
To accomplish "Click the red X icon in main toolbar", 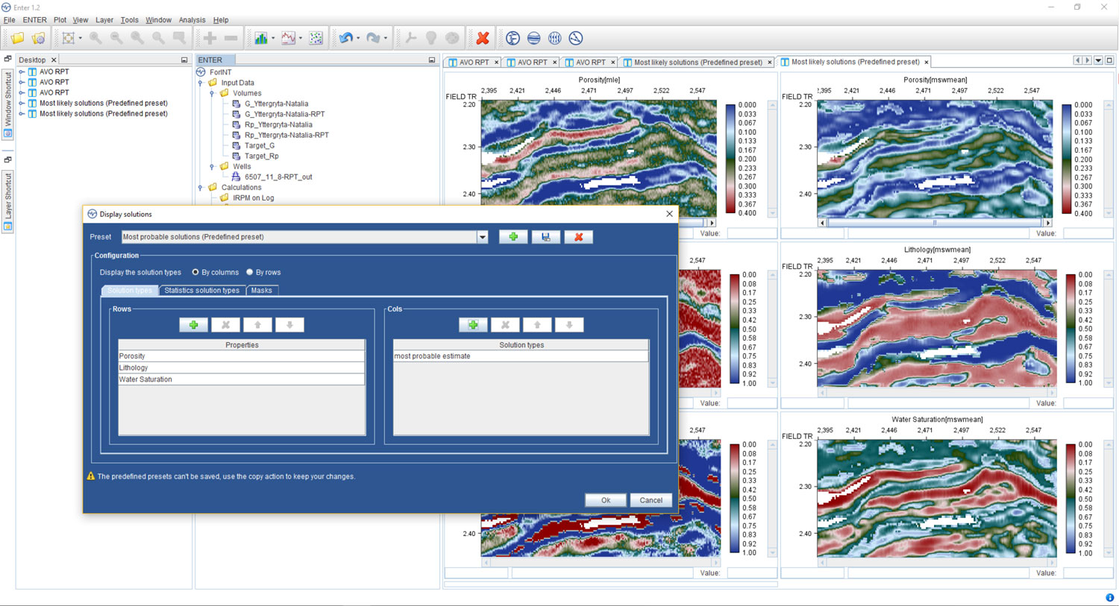I will tap(483, 38).
